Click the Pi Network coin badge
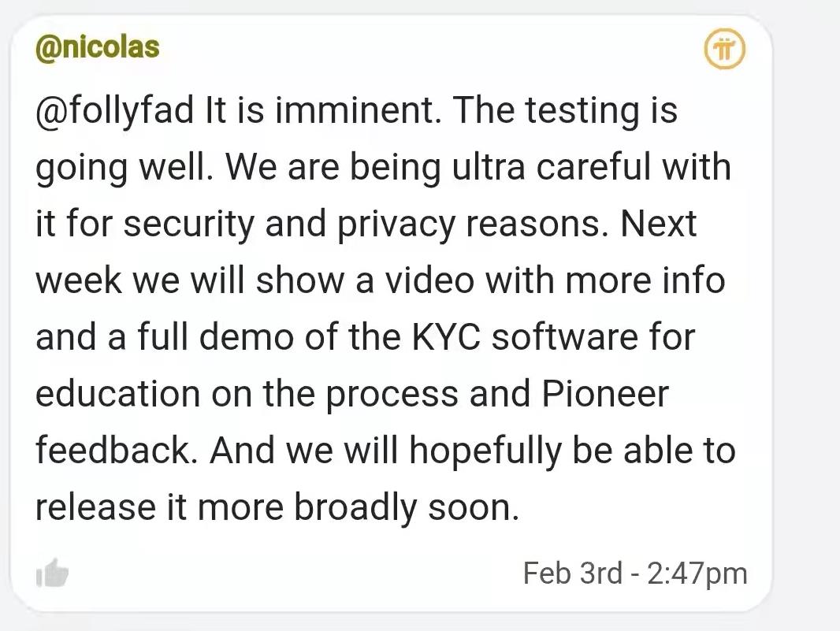 724,49
